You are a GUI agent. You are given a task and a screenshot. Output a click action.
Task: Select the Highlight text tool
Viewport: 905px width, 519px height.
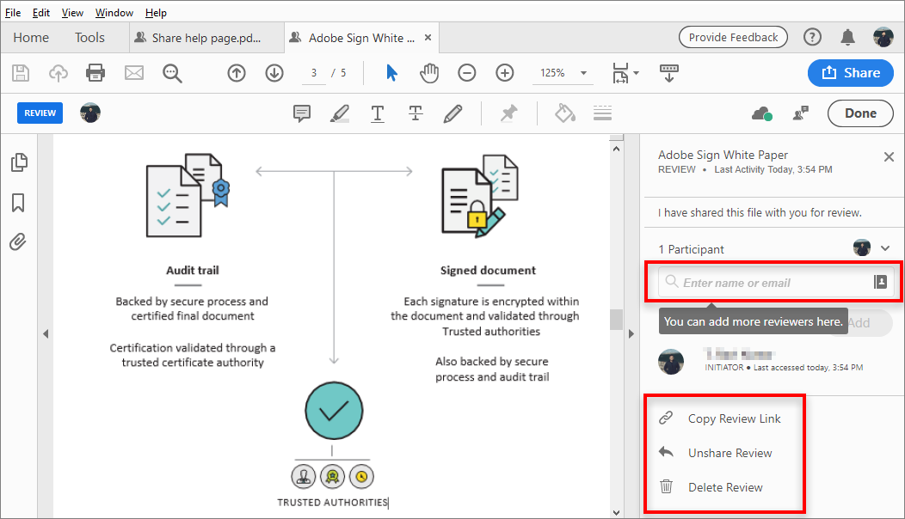tap(340, 113)
